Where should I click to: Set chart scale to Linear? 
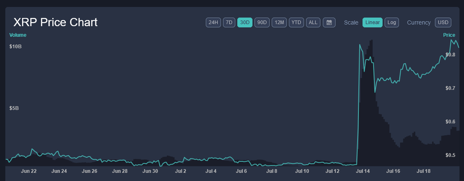click(373, 22)
